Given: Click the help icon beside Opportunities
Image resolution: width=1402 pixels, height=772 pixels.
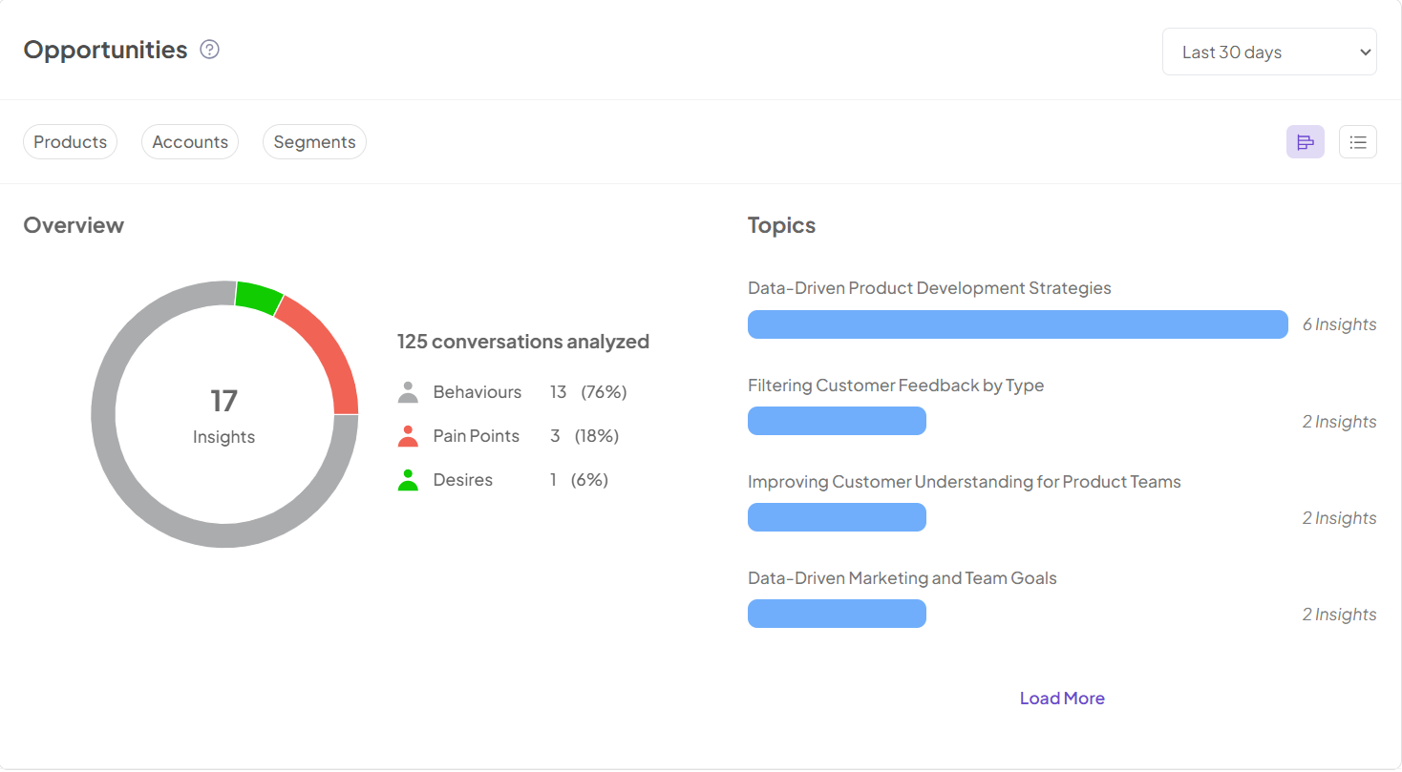Looking at the screenshot, I should (209, 50).
